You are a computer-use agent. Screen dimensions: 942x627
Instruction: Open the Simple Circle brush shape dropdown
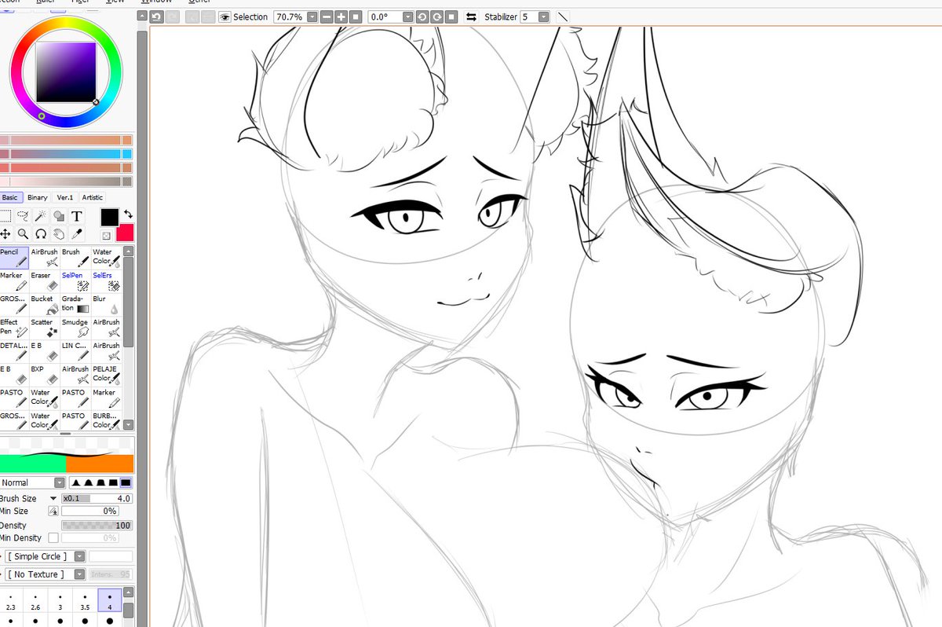81,556
